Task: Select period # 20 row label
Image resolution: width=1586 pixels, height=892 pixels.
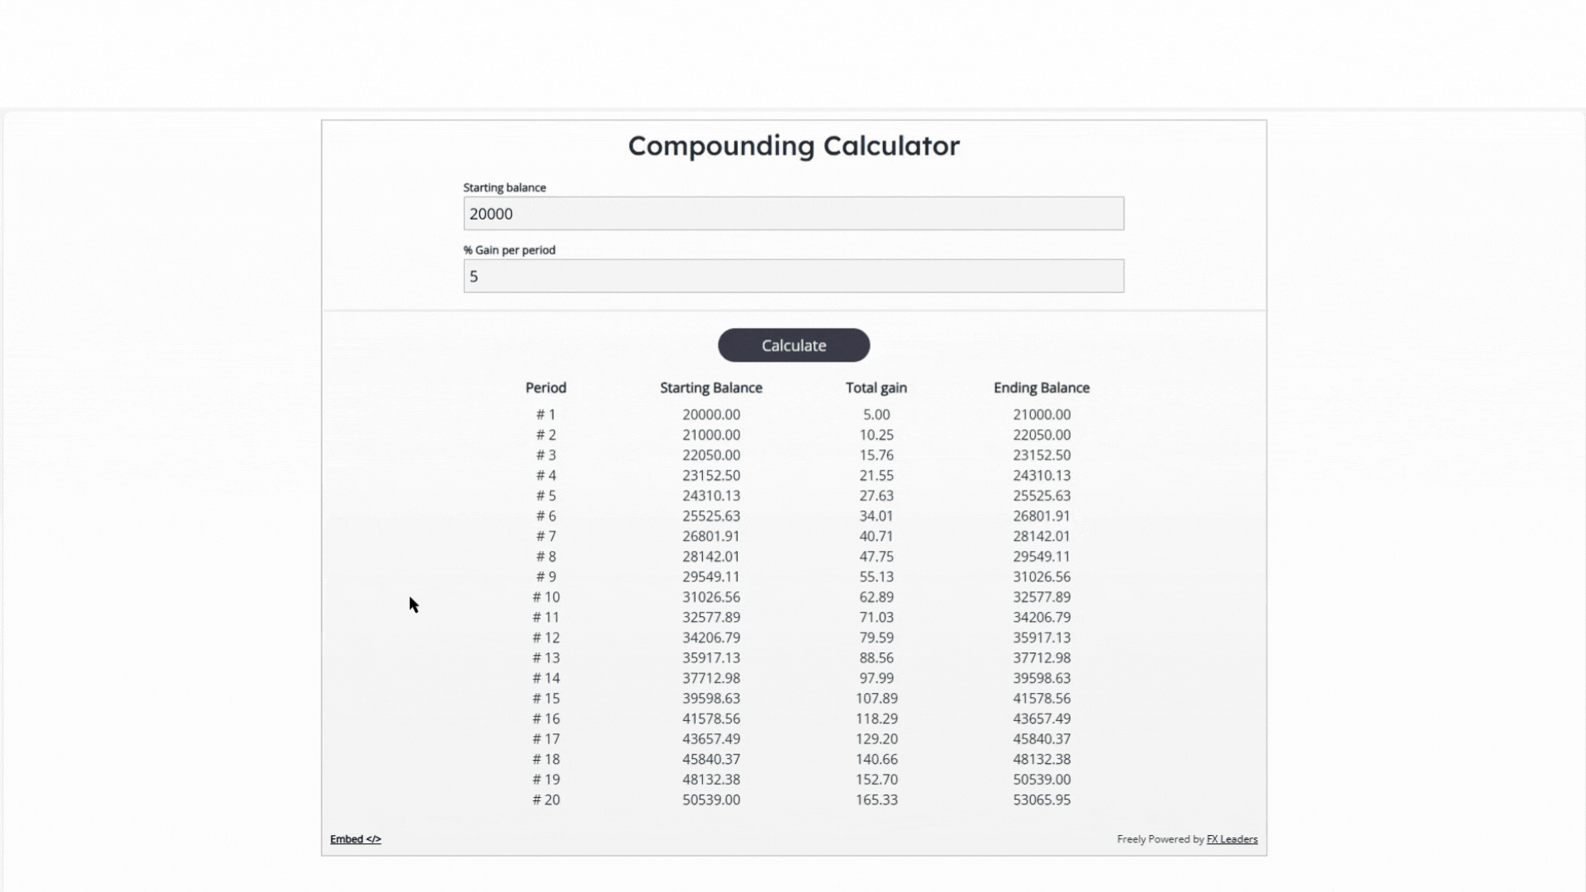Action: (x=545, y=799)
